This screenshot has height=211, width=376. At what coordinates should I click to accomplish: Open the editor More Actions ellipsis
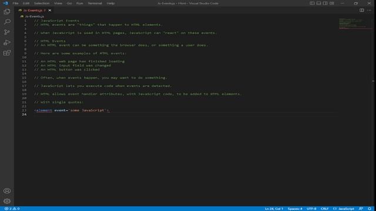click(x=370, y=11)
